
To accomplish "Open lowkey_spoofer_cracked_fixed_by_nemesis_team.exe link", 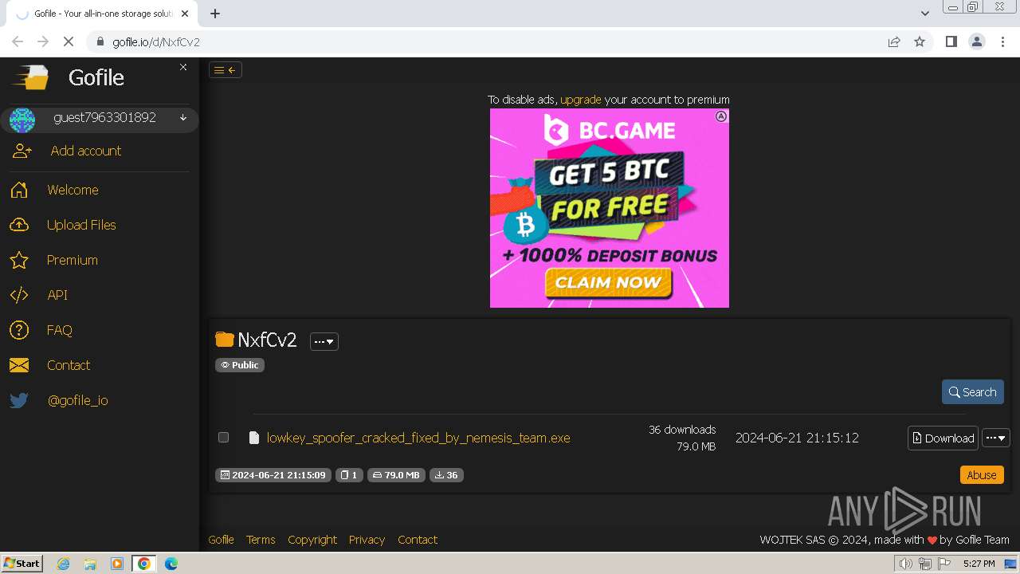I will pos(418,438).
